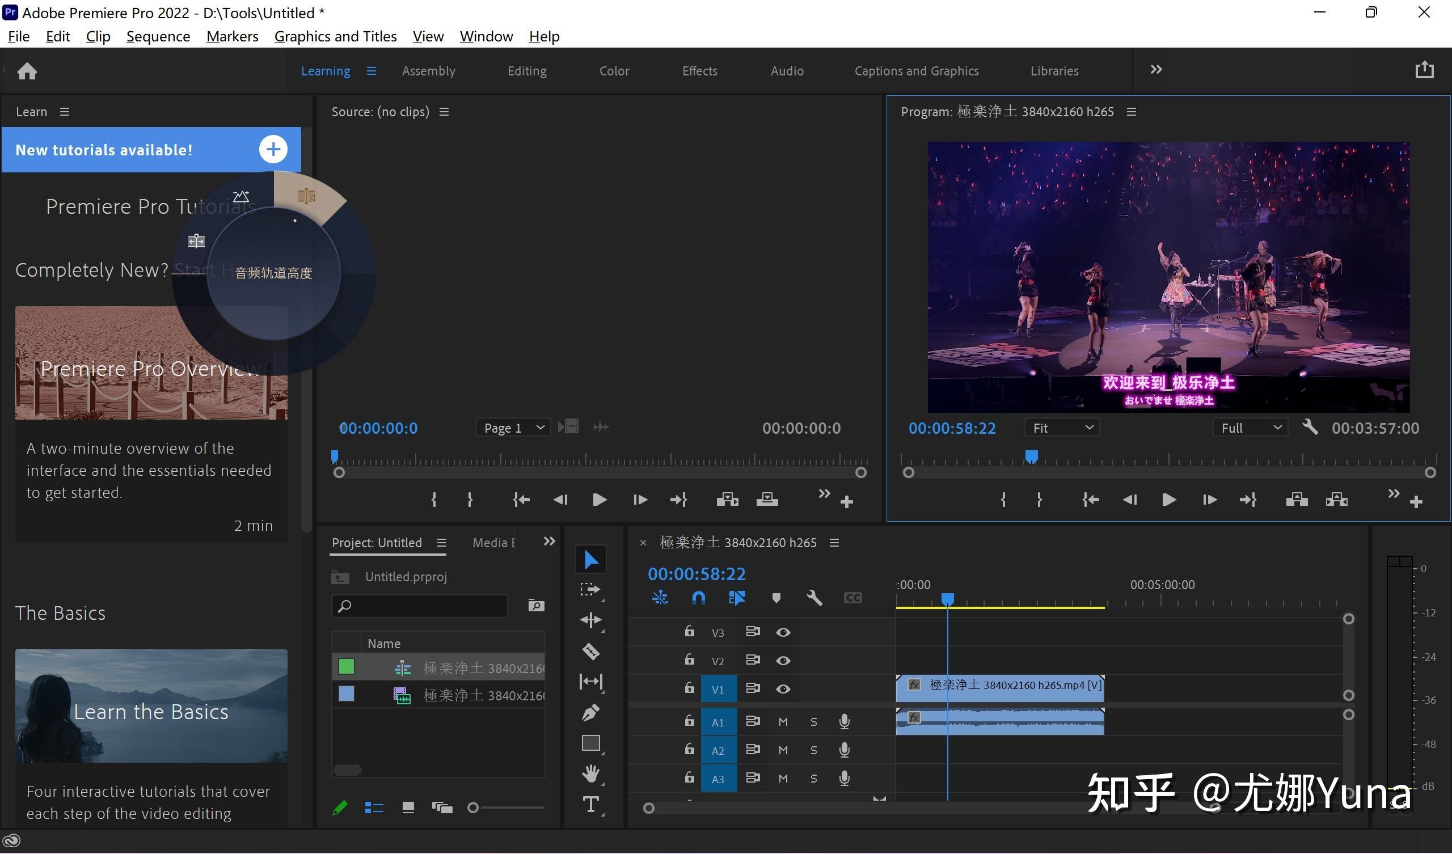
Task: Open Creative Cloud status icon
Action: coord(11,842)
